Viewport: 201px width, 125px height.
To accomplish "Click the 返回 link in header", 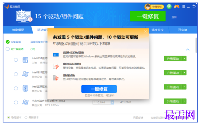I will tap(174, 17).
